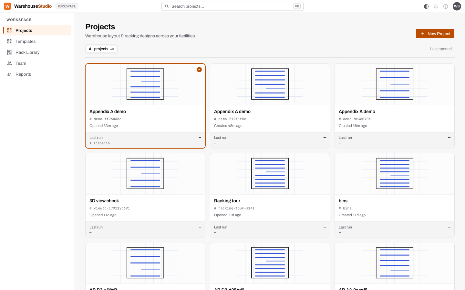Viewport: 465px width, 290px height.
Task: Click the WarehouseStudio logo icon
Action: (x=7, y=6)
